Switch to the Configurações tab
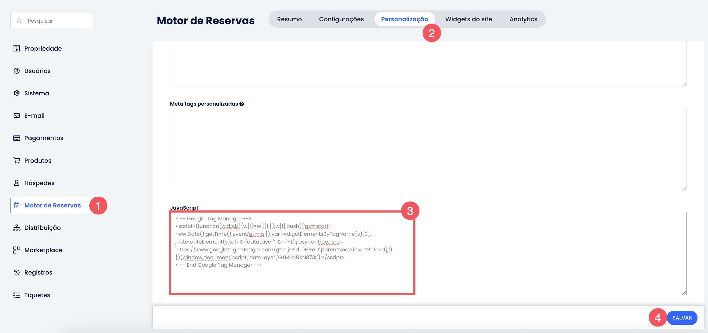 (x=341, y=19)
